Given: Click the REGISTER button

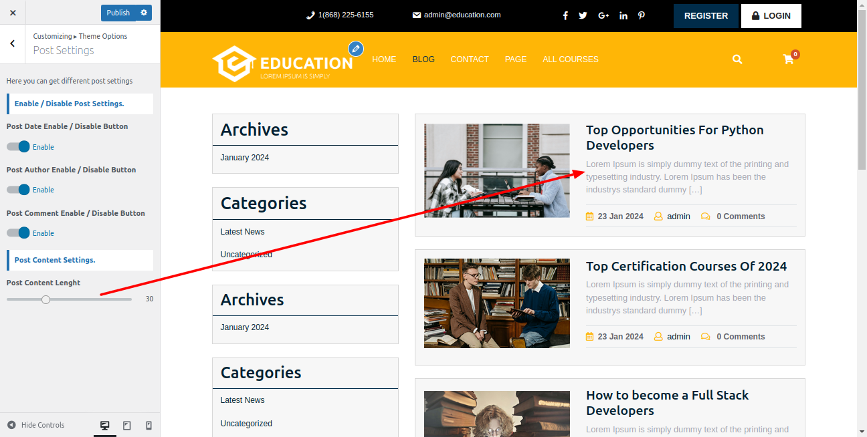Looking at the screenshot, I should pos(706,16).
